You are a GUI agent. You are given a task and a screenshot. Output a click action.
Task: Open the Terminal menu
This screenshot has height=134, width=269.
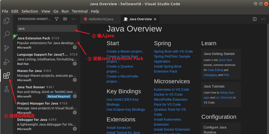80,11
